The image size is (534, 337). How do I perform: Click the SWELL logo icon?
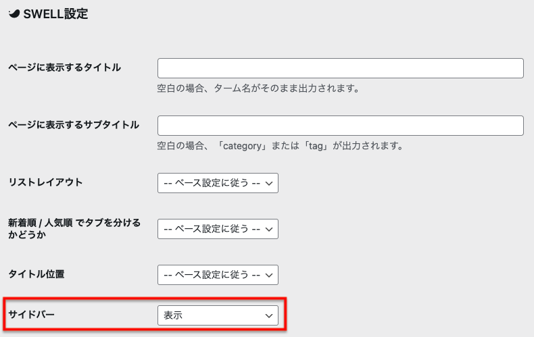14,14
